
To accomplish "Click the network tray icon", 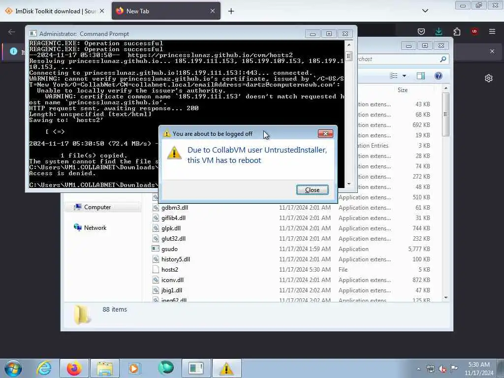I will tap(430, 369).
